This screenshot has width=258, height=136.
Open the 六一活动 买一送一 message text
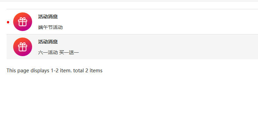pyautogui.click(x=58, y=52)
